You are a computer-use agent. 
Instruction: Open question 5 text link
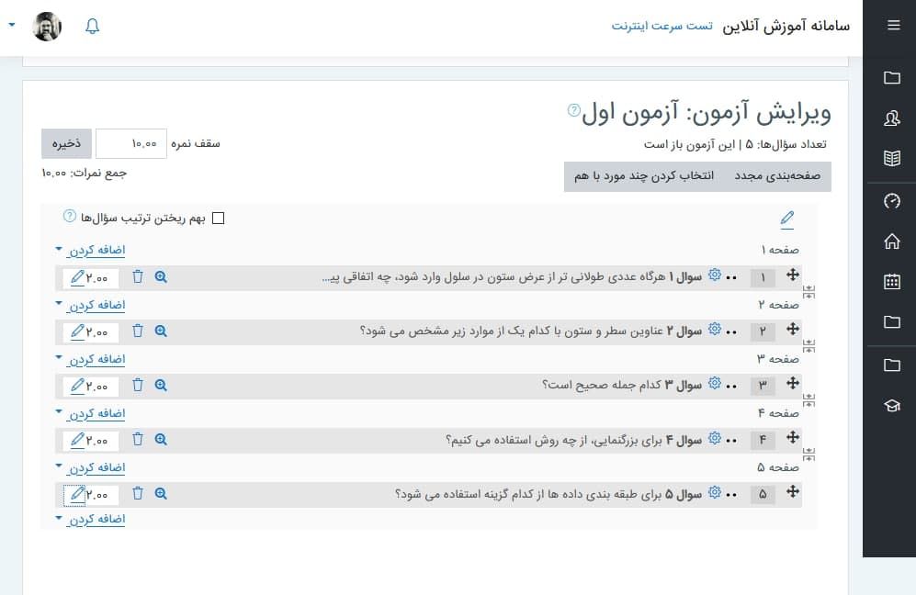pos(548,494)
